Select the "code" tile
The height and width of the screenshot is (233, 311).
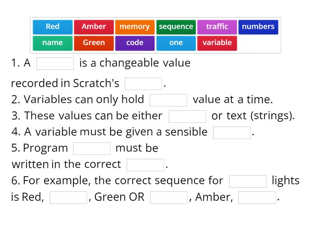(x=135, y=43)
